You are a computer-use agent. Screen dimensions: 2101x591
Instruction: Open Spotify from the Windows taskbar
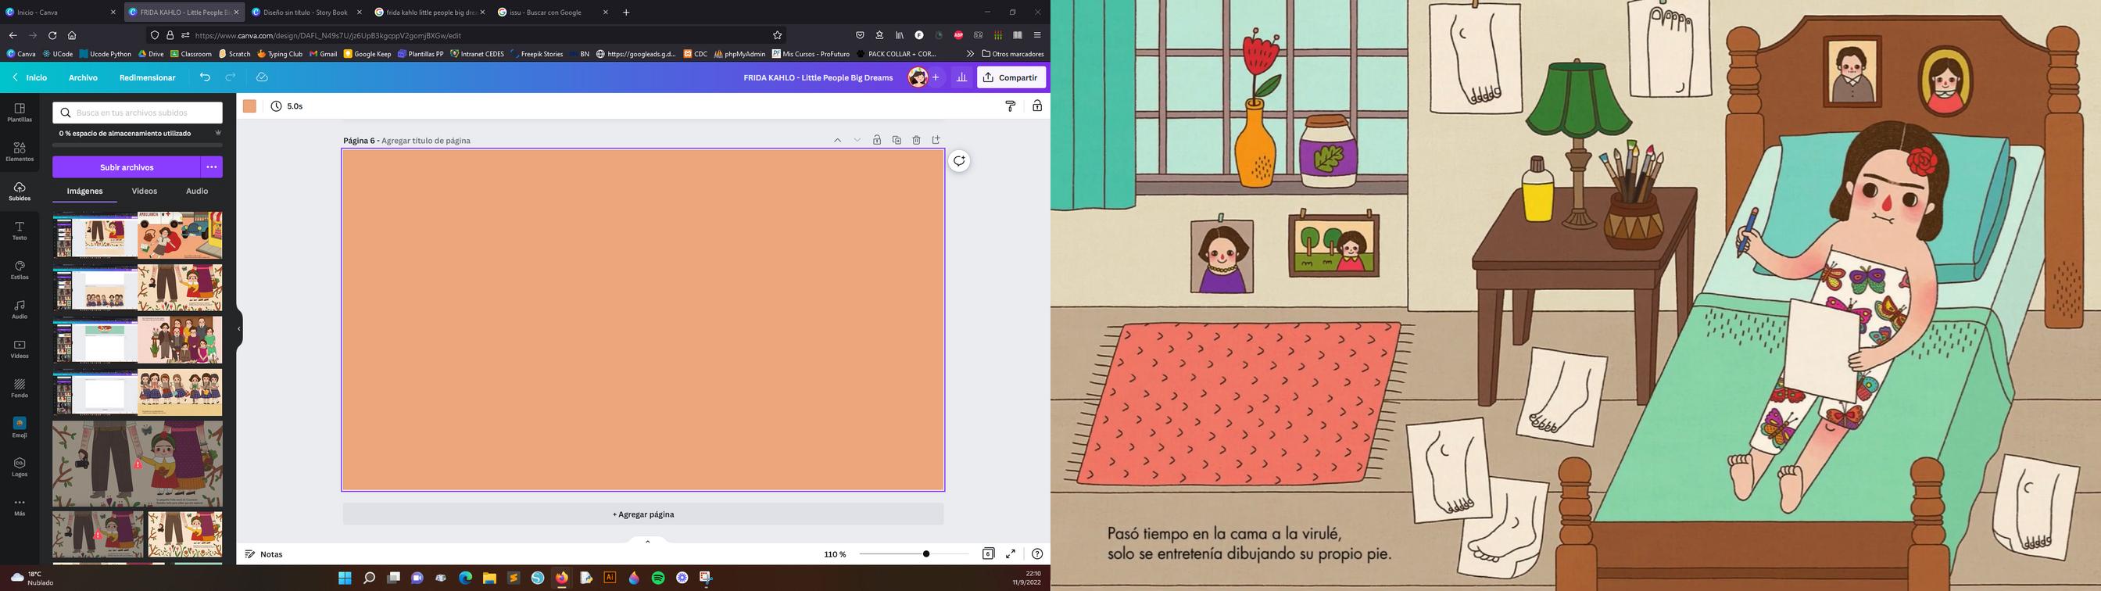pyautogui.click(x=658, y=578)
